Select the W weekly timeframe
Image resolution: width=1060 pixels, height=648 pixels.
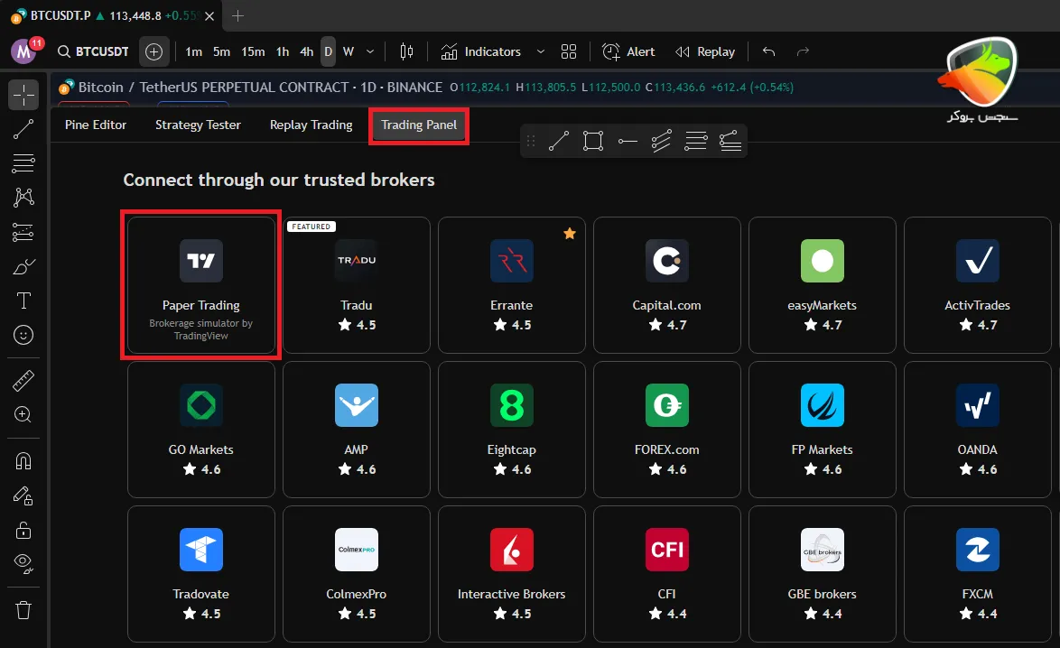pyautogui.click(x=348, y=51)
